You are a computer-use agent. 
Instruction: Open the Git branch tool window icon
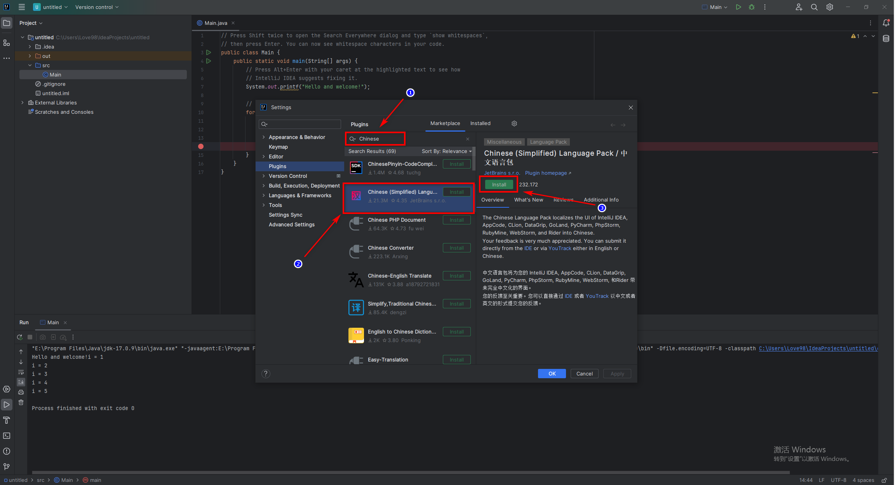7,466
